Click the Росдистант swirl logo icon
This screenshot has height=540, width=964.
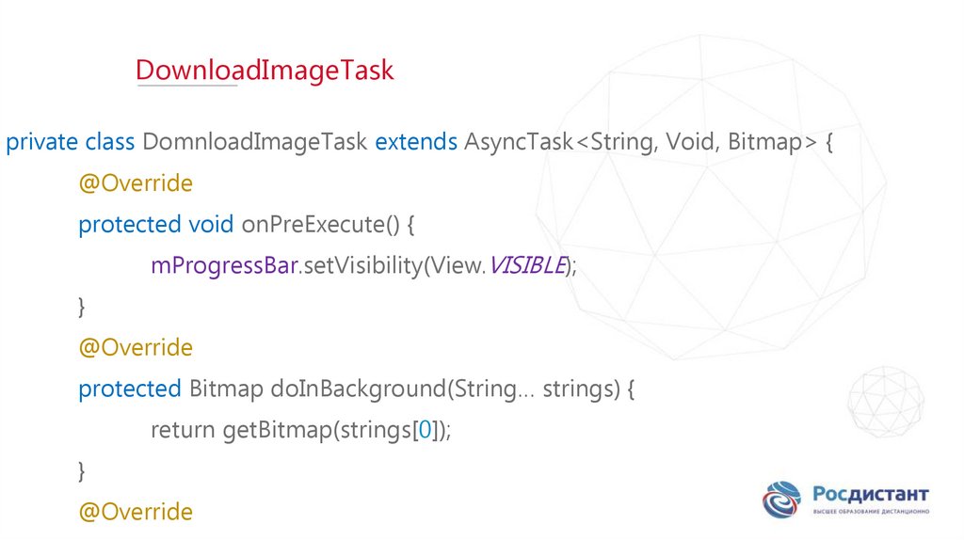[x=781, y=500]
